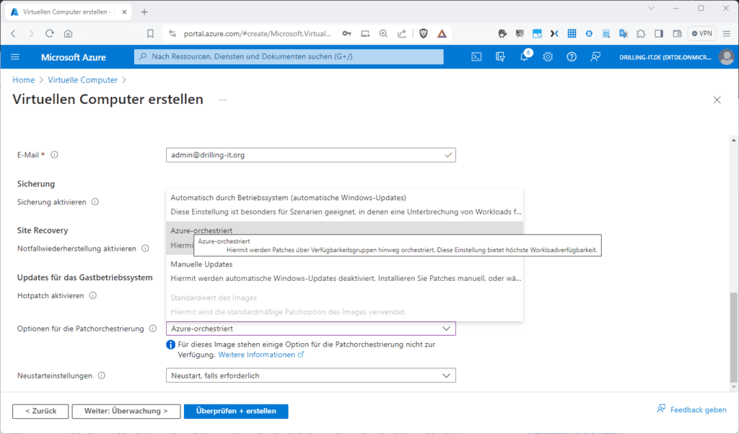Show info for E-Mail field

coord(54,155)
